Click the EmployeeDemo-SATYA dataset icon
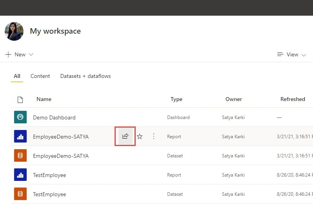Image resolution: width=313 pixels, height=213 pixels. (20, 155)
